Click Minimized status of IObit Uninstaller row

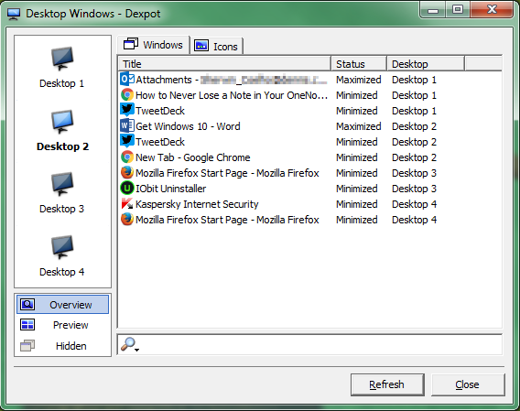pyautogui.click(x=357, y=189)
